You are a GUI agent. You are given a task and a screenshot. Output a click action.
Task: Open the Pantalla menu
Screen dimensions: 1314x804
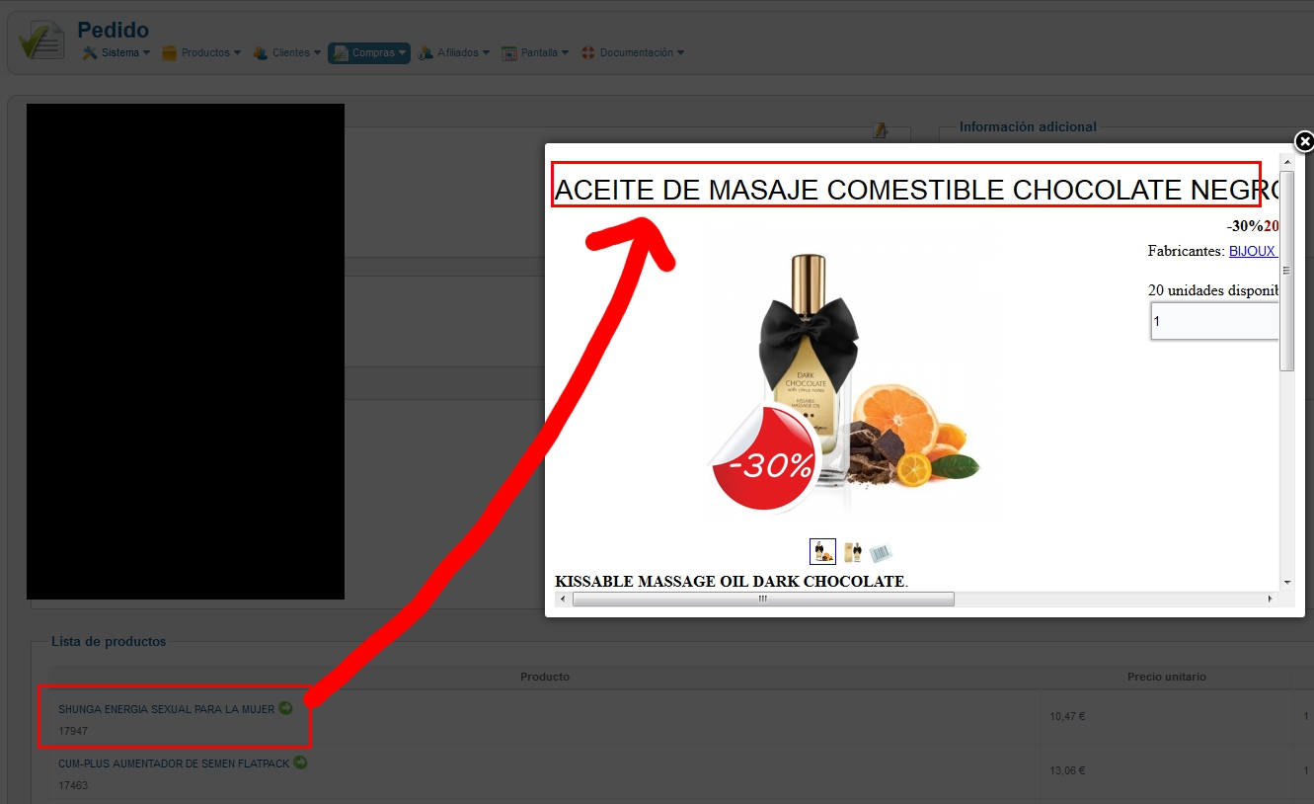[535, 52]
